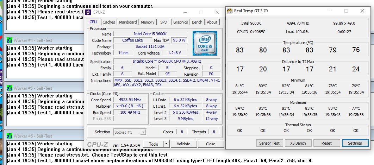Click the Worker #6 Self-Test window icon
Image resolution: width=374 pixels, height=165 pixels.
(10, 136)
